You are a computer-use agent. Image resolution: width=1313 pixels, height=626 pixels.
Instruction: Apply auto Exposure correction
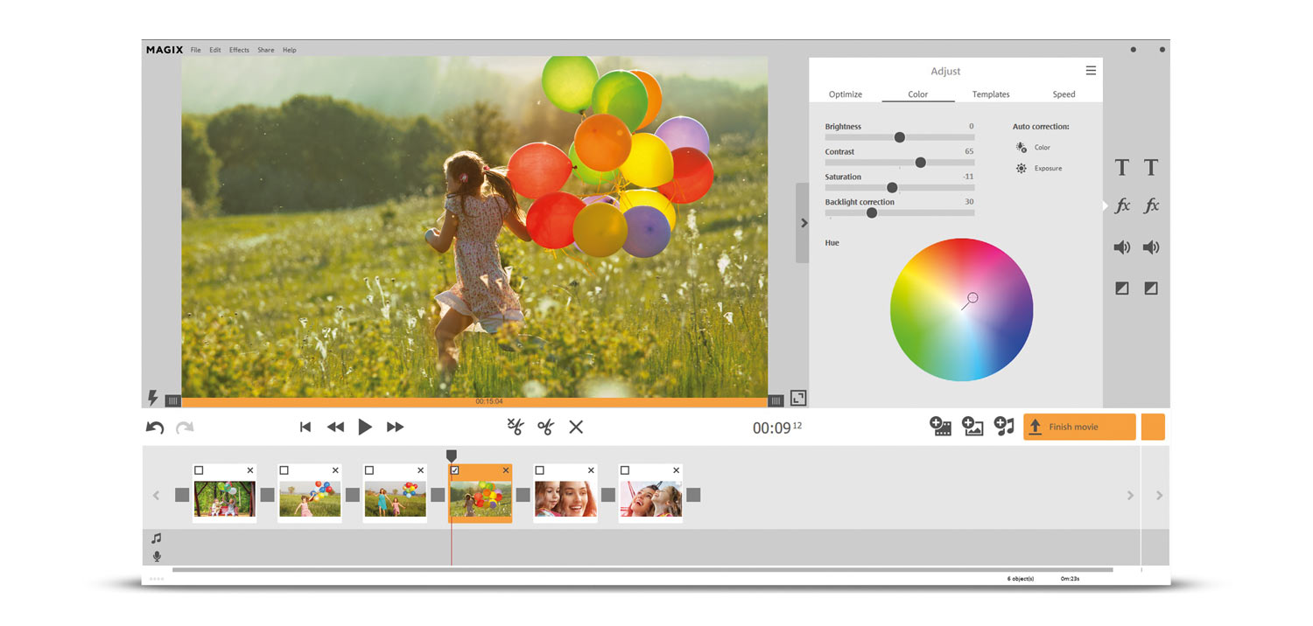tap(1039, 169)
